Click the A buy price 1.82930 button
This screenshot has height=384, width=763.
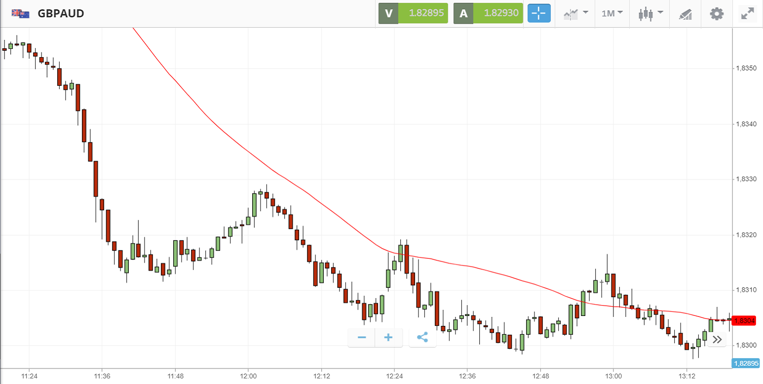point(488,13)
